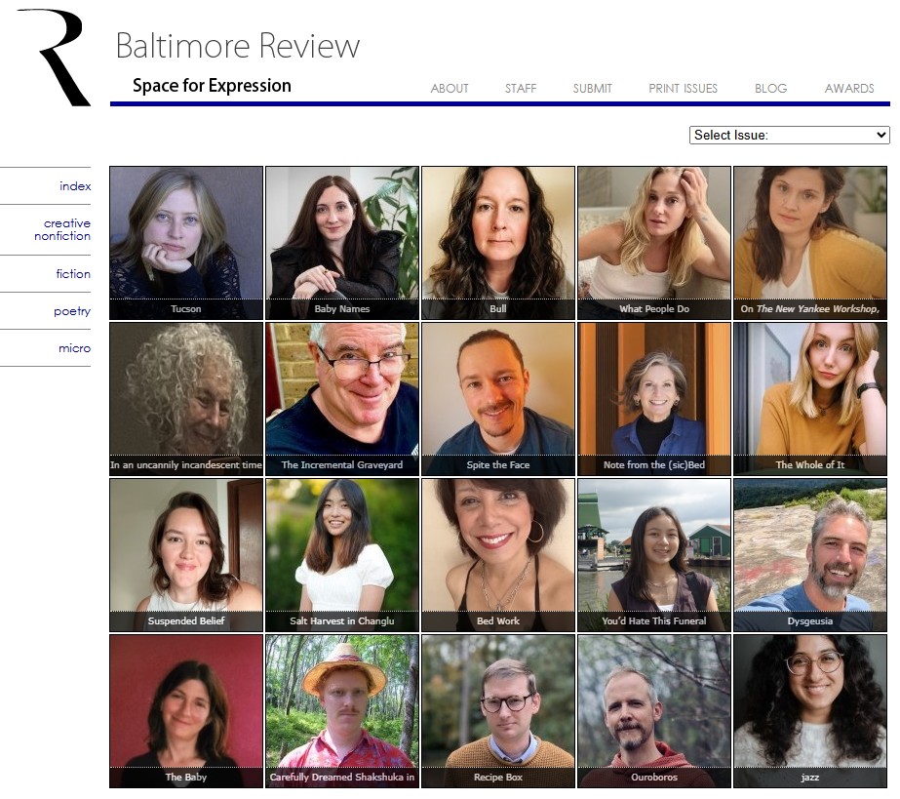The width and height of the screenshot is (900, 799).
Task: Open the BLOG link
Action: pos(770,89)
